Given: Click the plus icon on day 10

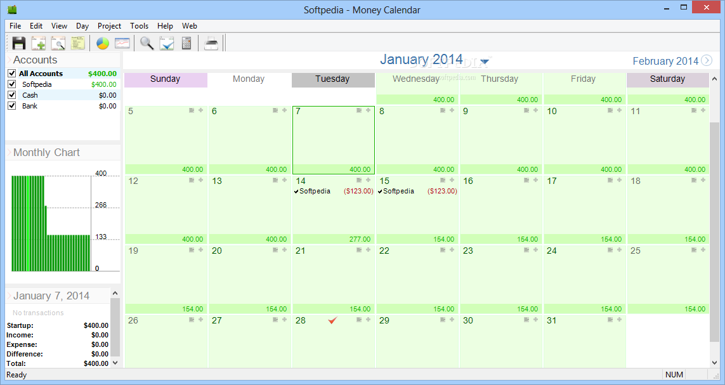Looking at the screenshot, I should [619, 110].
